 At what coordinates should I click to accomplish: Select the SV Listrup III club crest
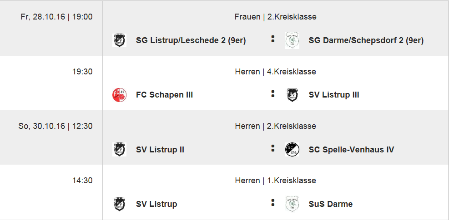292,95
